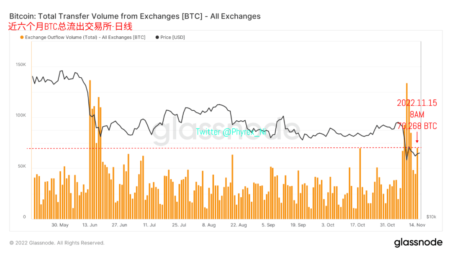Viewport: 452px width, 254px height.
Task: Select the 8. Aug date label
Action: tap(208, 225)
